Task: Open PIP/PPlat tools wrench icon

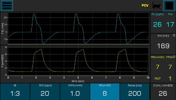Action: click(x=174, y=57)
